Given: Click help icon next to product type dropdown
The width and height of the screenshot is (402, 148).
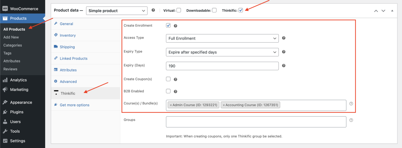Looking at the screenshot, I should tap(153, 10).
